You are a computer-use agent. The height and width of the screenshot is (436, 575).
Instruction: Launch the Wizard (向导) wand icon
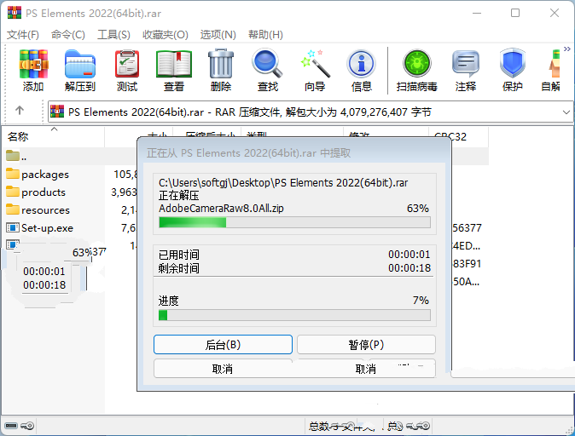(x=315, y=71)
